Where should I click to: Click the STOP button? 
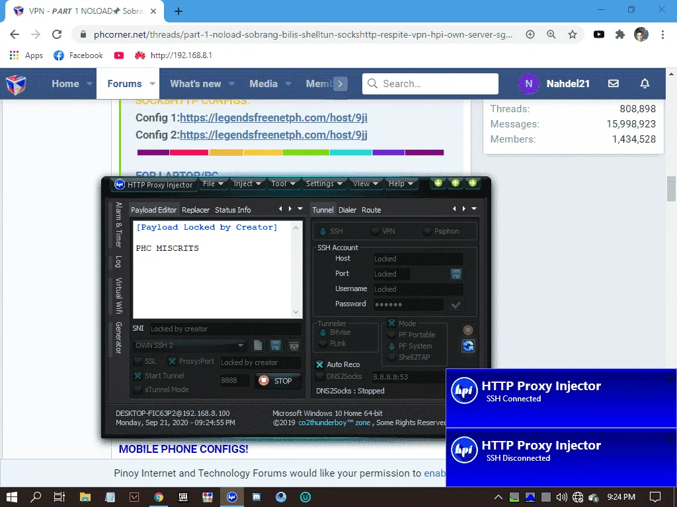point(278,381)
